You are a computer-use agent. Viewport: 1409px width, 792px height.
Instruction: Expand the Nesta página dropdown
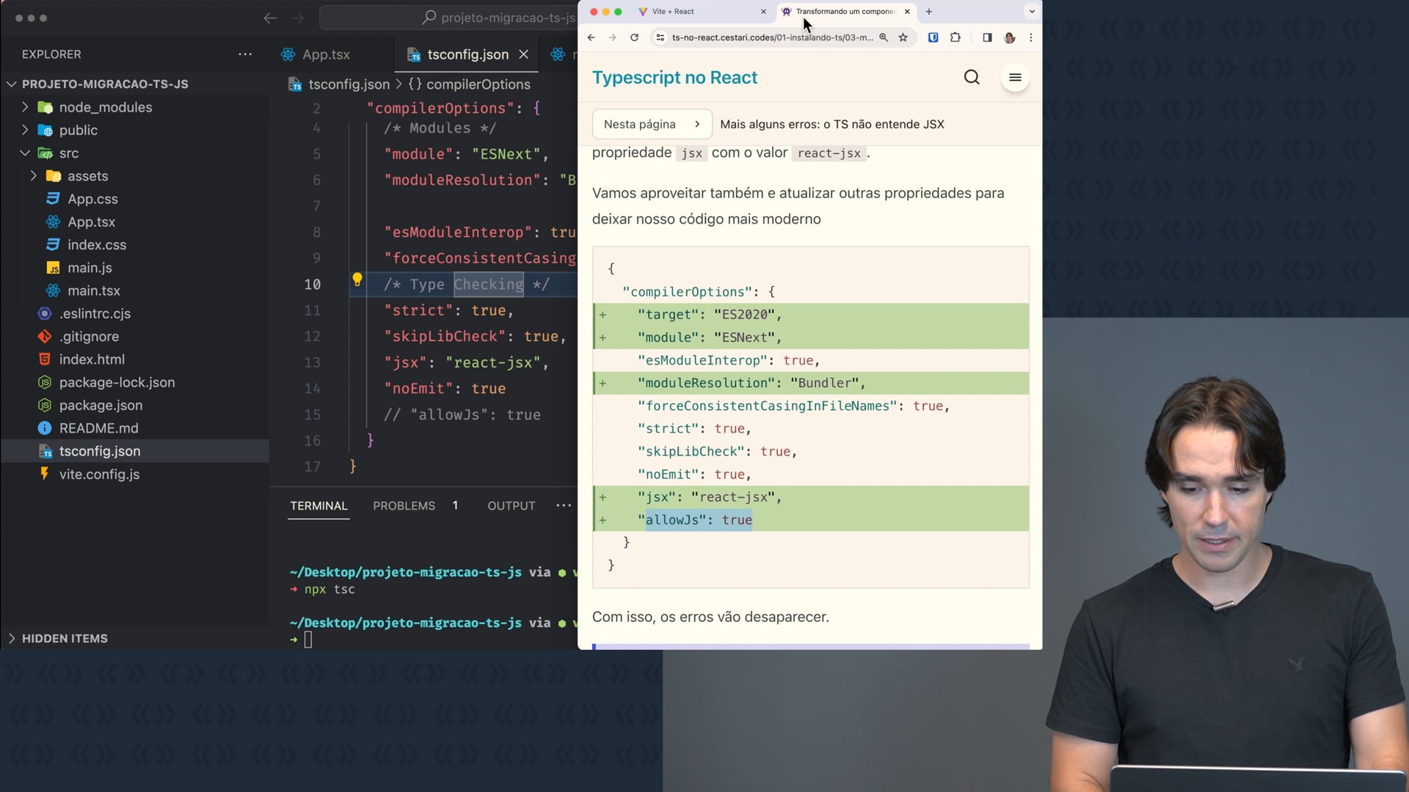point(652,124)
